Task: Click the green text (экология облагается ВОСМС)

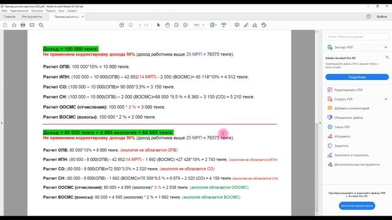Action: click(x=211, y=197)
